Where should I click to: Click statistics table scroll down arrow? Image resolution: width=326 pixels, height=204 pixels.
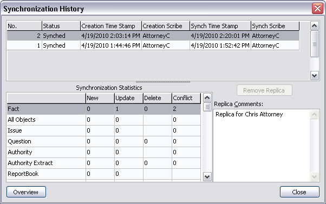pyautogui.click(x=207, y=177)
